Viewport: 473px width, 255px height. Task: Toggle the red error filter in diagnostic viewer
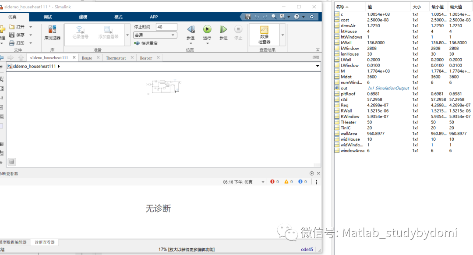(x=272, y=182)
